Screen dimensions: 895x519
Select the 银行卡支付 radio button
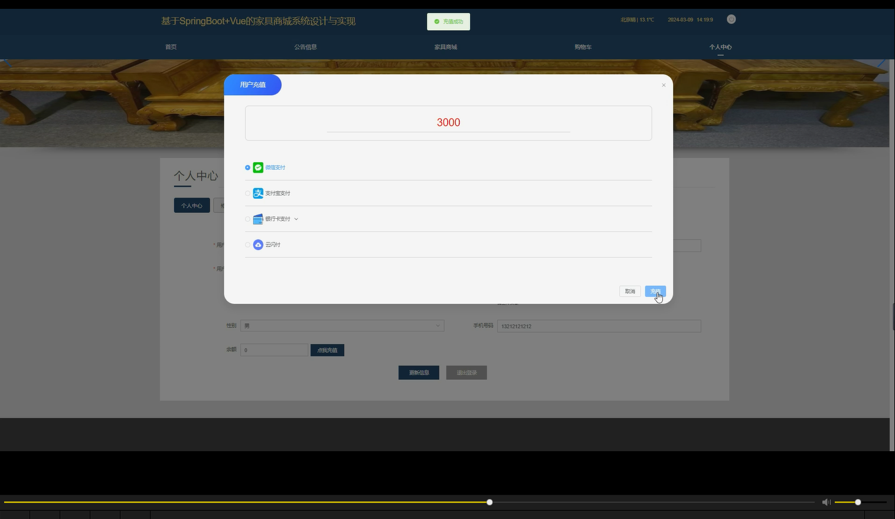pyautogui.click(x=247, y=219)
